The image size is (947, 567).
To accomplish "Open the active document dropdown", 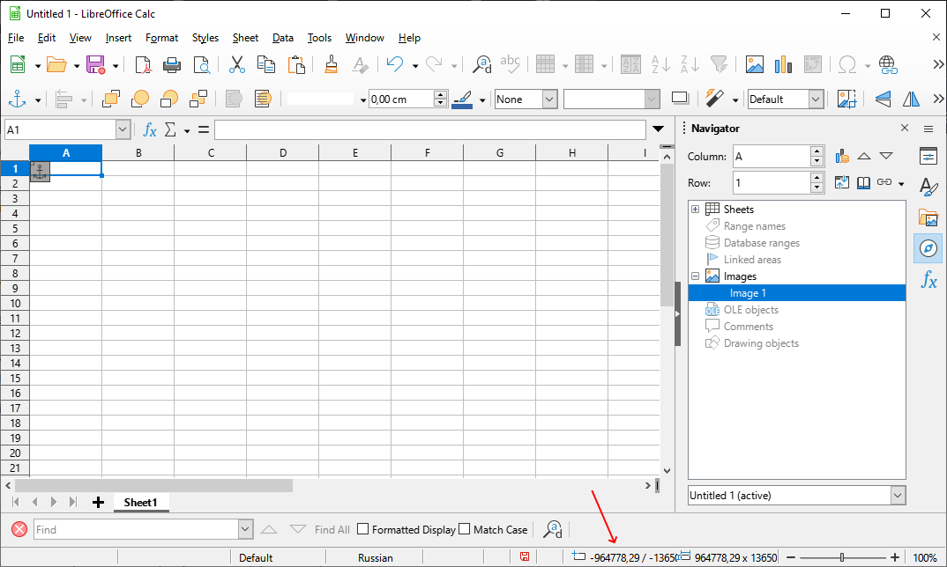I will 898,495.
